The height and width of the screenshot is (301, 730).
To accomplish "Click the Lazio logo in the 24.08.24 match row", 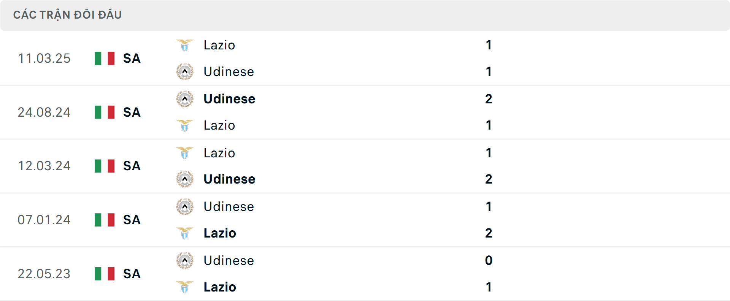I will (185, 125).
